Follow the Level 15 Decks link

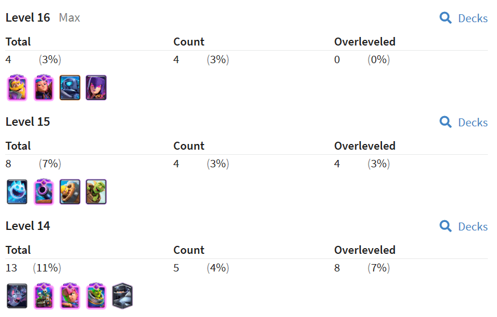click(x=473, y=122)
